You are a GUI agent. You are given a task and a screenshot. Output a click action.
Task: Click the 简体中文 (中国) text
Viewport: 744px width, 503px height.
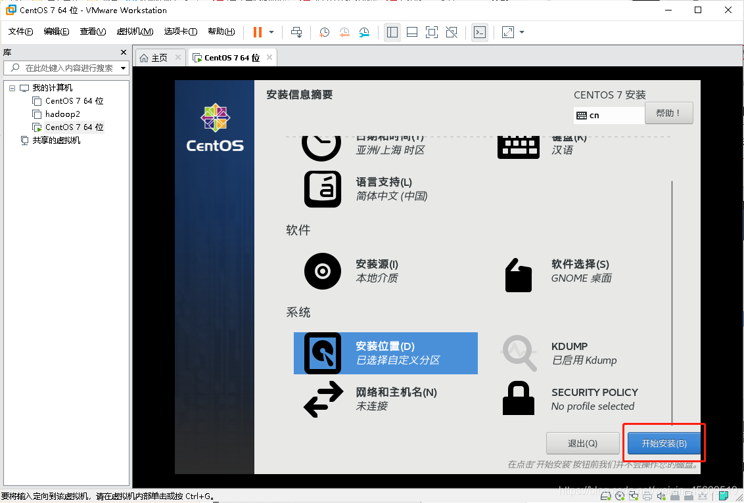point(392,196)
